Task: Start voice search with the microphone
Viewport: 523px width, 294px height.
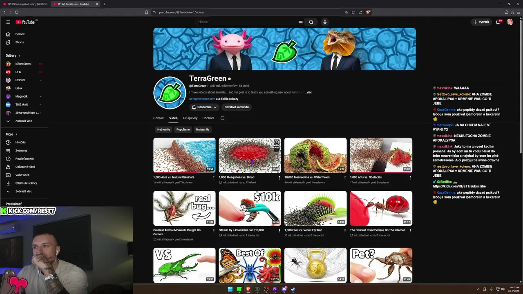Action: (325, 22)
